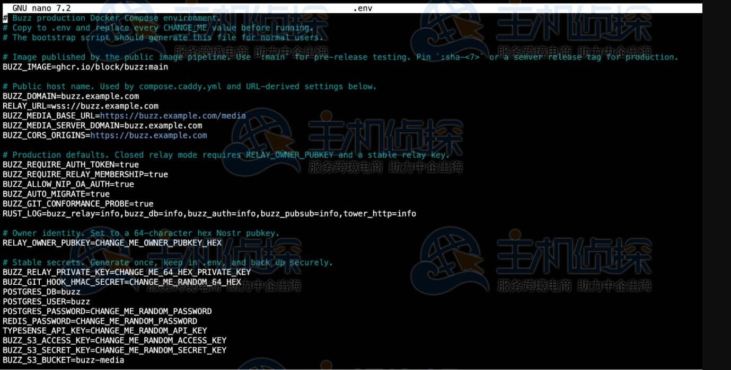
Task: Select the "Copy to .env and replace" comment line
Action: point(158,28)
